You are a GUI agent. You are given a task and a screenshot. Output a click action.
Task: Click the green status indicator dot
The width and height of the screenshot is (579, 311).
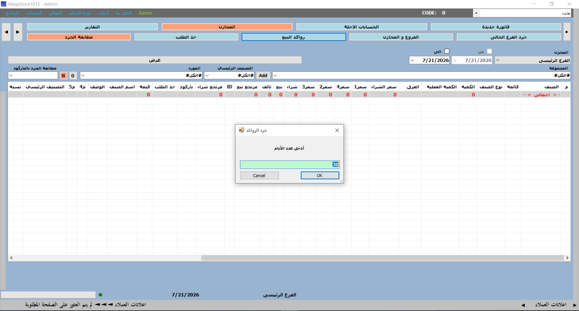tap(100, 295)
